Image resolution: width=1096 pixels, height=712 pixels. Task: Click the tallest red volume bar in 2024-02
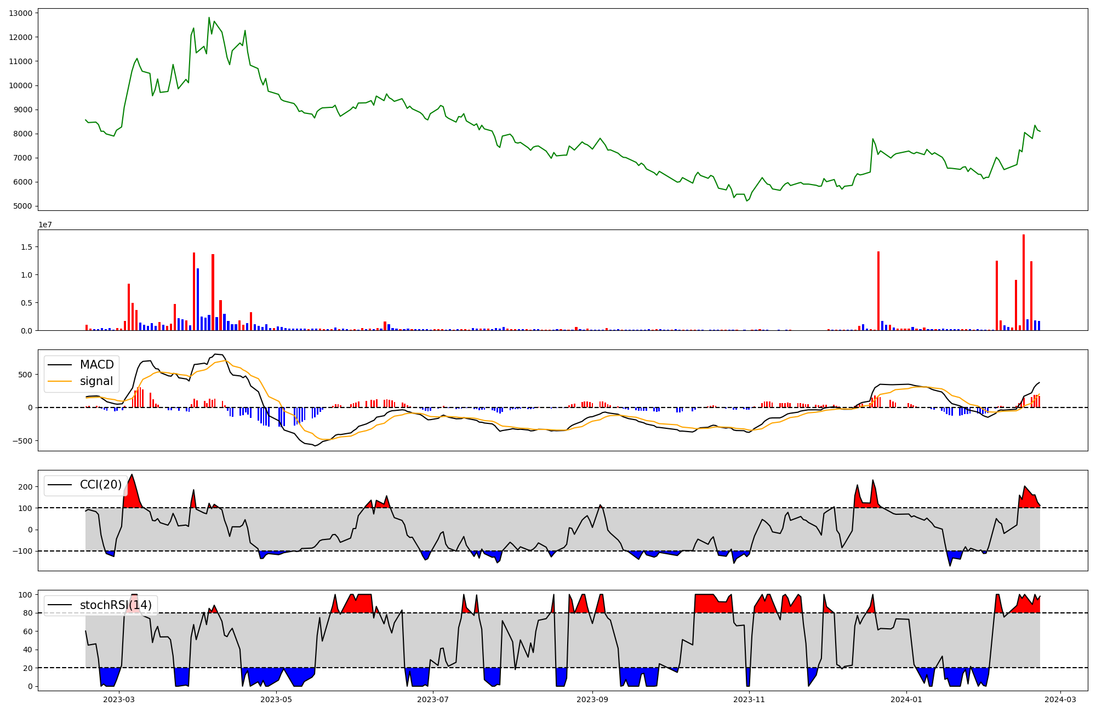(1024, 283)
